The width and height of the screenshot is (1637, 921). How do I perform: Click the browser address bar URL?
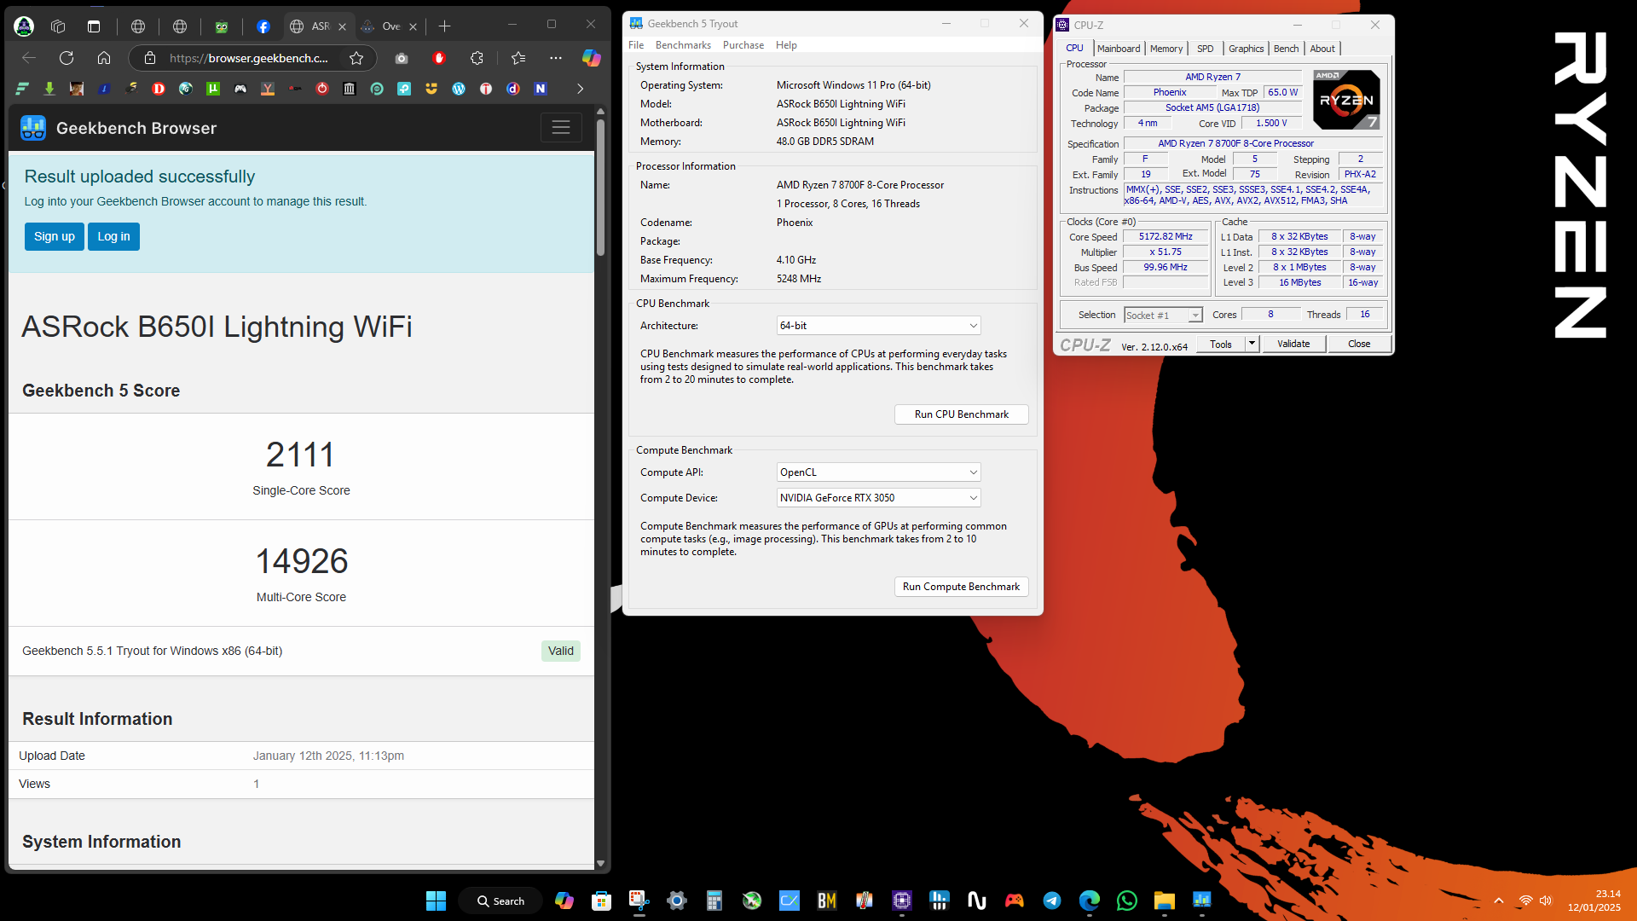pyautogui.click(x=248, y=58)
